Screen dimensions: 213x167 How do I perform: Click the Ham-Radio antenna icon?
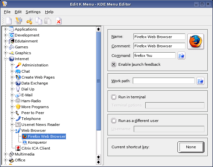(x=18, y=101)
